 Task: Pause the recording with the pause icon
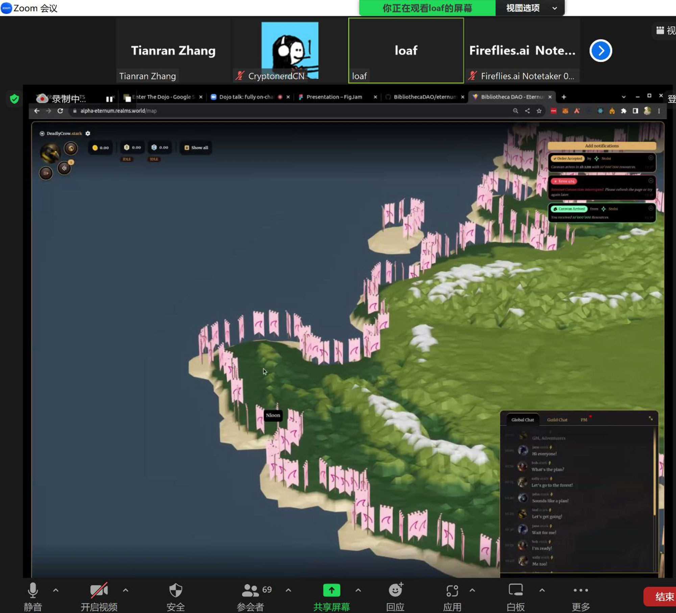click(109, 99)
